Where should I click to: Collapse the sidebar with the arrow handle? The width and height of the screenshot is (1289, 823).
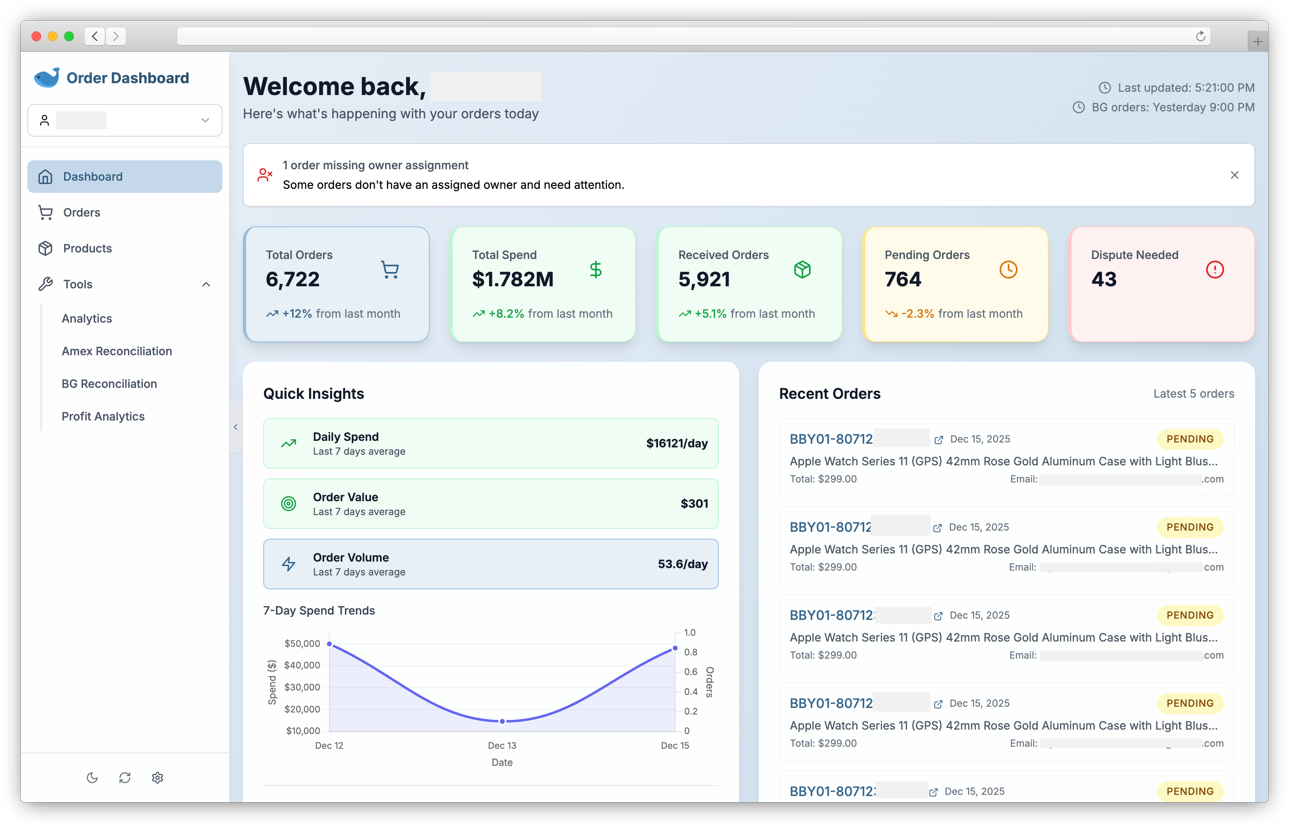point(236,427)
